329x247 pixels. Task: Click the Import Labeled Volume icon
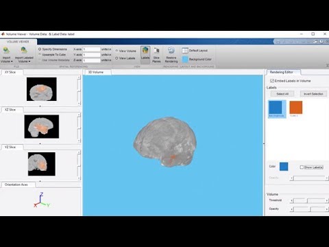coord(24,50)
